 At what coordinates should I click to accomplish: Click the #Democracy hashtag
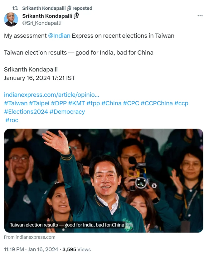67,112
